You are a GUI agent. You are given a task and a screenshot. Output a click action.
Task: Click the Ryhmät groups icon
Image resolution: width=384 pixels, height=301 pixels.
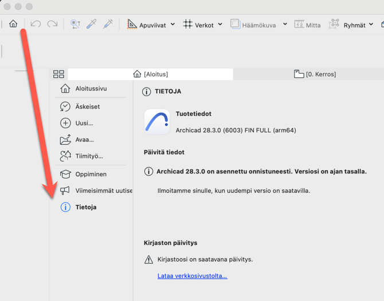click(x=334, y=24)
